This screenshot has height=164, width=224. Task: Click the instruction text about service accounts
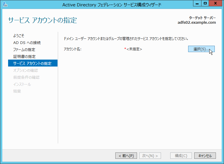click(x=126, y=38)
